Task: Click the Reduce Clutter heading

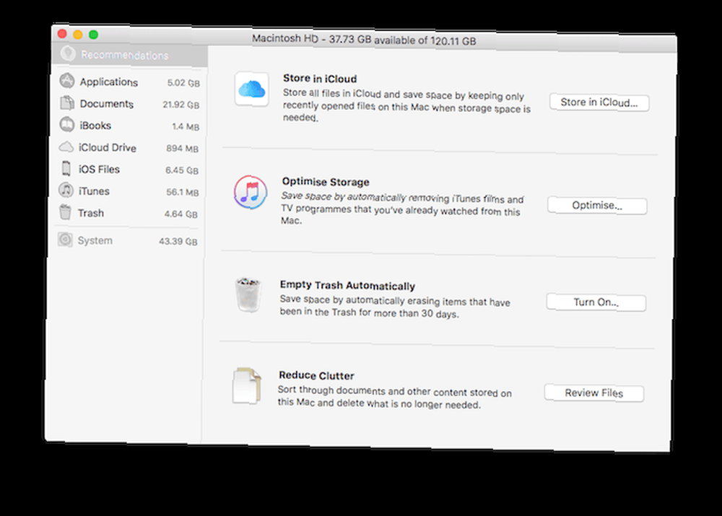Action: (316, 375)
